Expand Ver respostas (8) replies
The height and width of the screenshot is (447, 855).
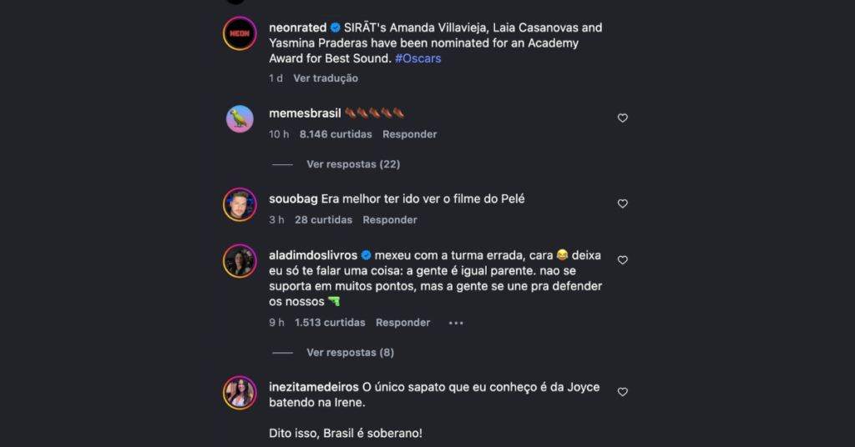tap(350, 353)
